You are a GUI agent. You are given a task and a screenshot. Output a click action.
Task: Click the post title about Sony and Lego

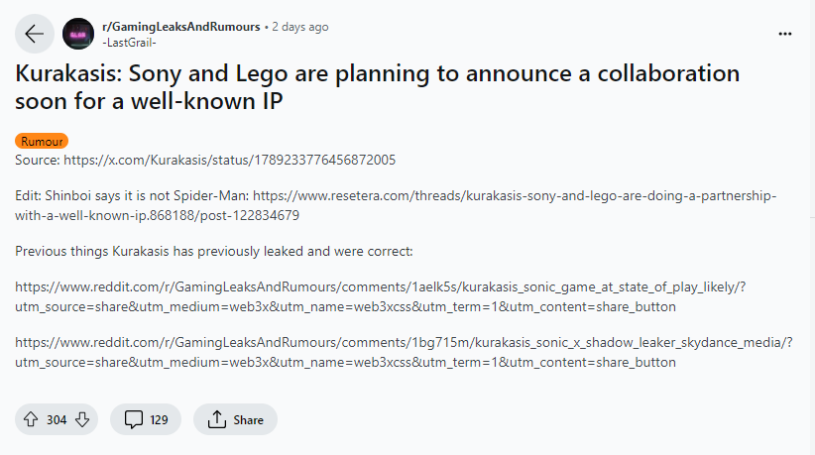click(x=377, y=87)
